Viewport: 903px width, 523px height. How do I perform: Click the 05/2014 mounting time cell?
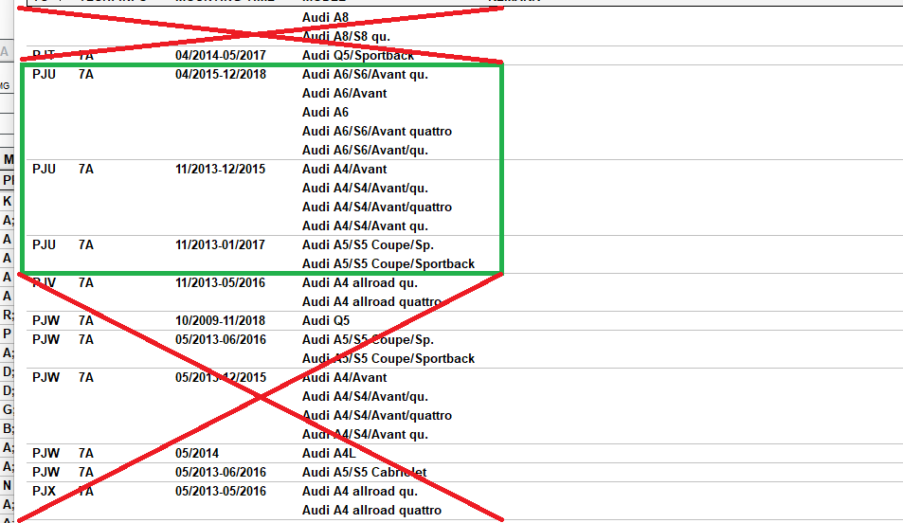pyautogui.click(x=196, y=453)
